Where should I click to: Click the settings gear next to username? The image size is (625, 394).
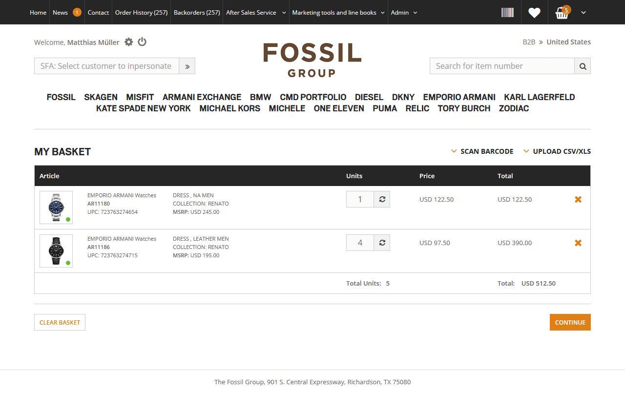tap(128, 42)
